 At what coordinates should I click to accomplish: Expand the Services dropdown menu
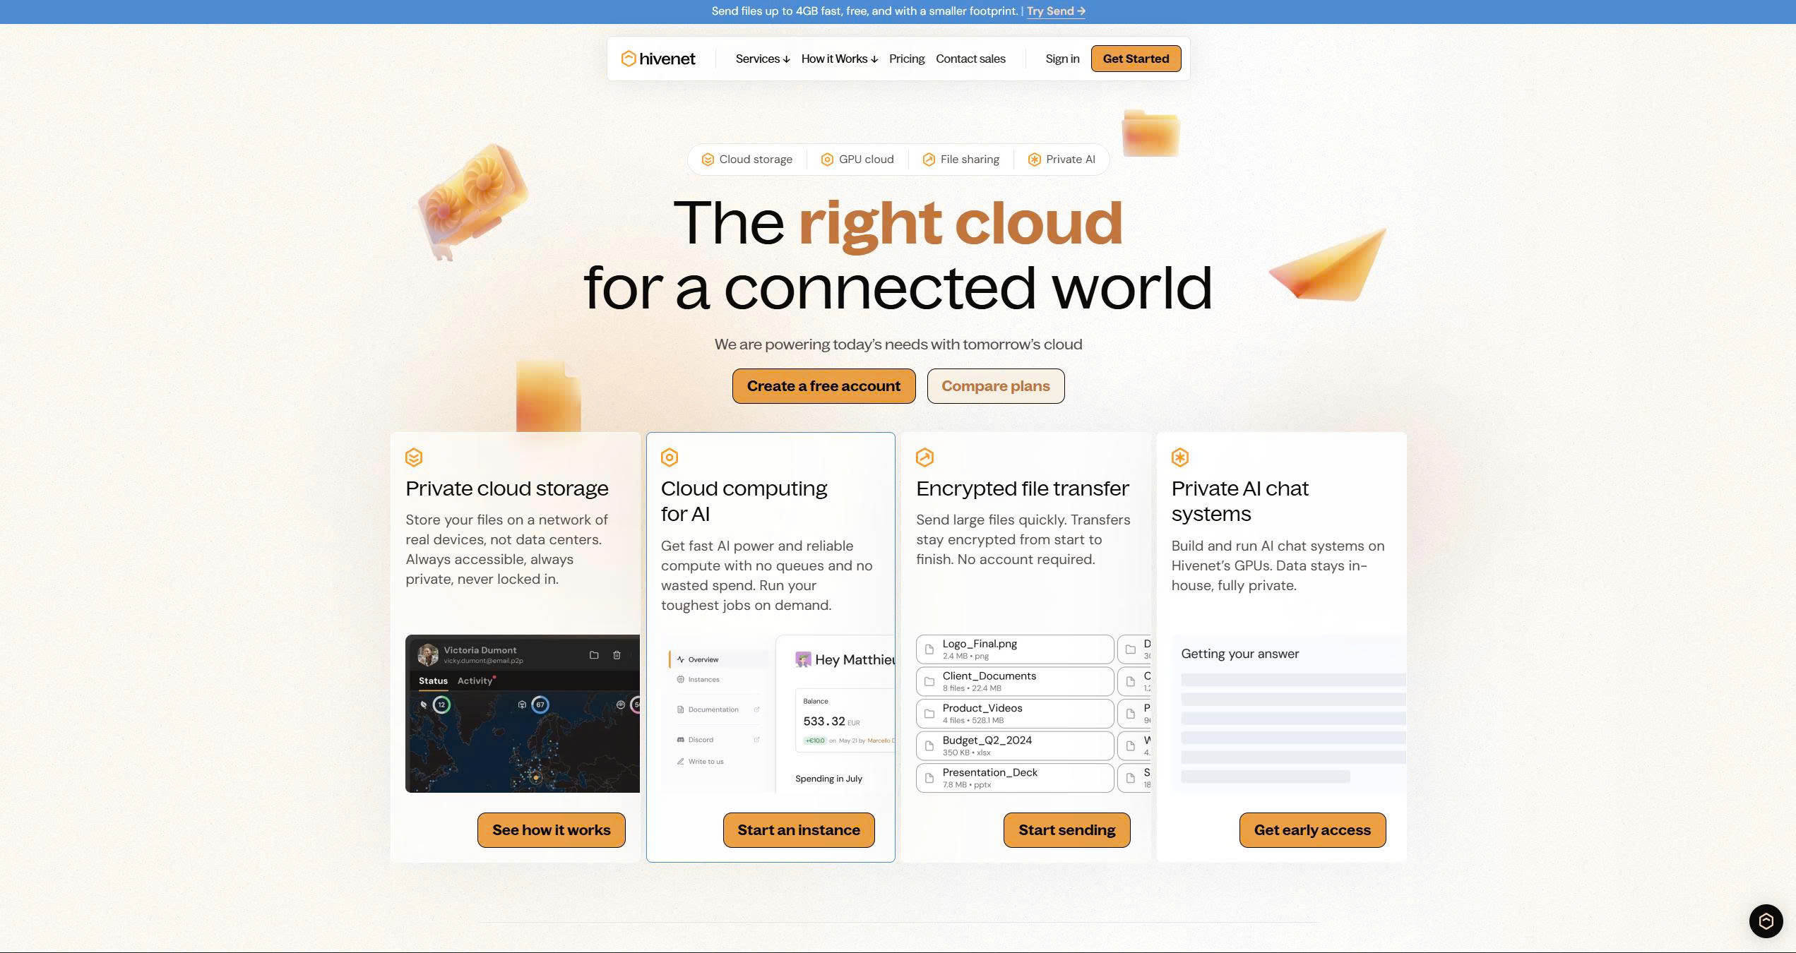tap(761, 59)
